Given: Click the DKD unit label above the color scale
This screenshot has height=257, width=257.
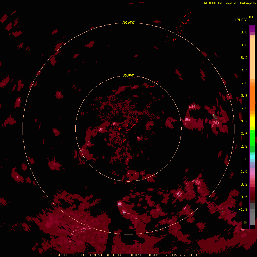Looking at the screenshot, I should [251, 17].
